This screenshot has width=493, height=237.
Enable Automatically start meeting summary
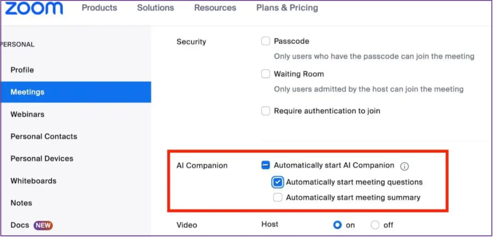(x=278, y=197)
